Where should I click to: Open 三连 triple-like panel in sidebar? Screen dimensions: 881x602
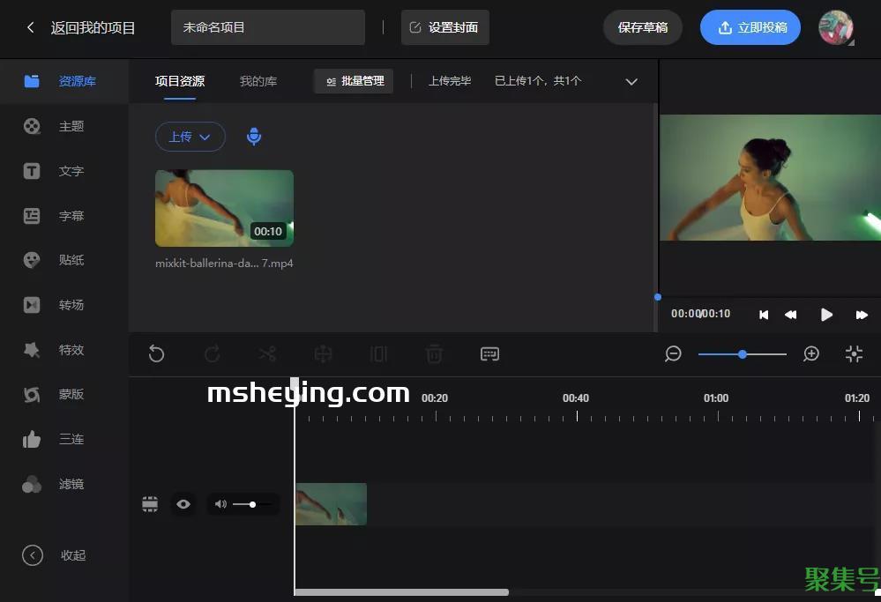[64, 439]
